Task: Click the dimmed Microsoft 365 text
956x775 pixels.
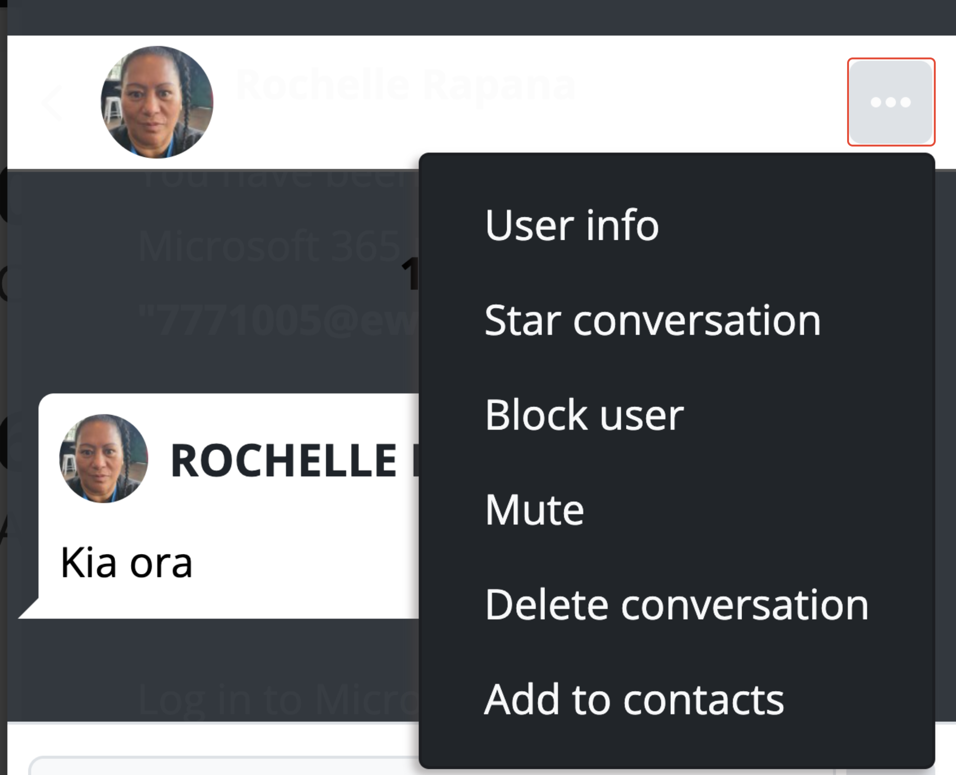Action: (x=269, y=246)
